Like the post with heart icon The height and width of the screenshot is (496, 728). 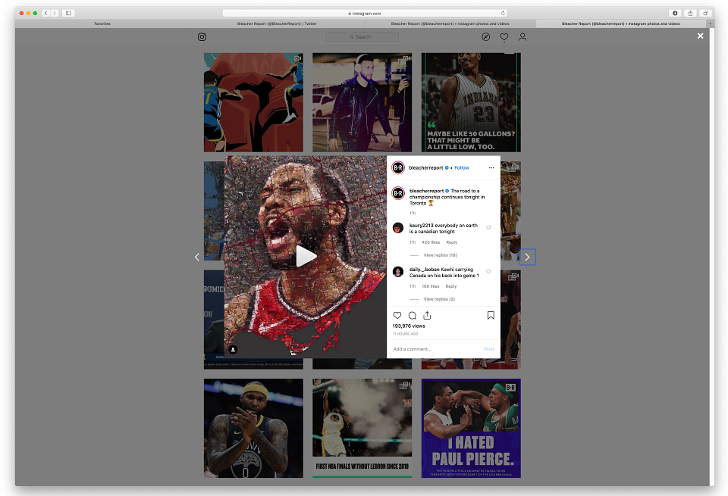397,316
